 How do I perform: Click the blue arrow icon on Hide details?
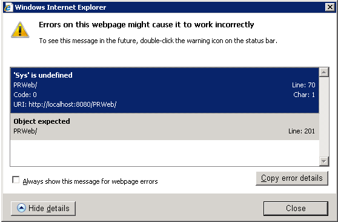[21, 208]
